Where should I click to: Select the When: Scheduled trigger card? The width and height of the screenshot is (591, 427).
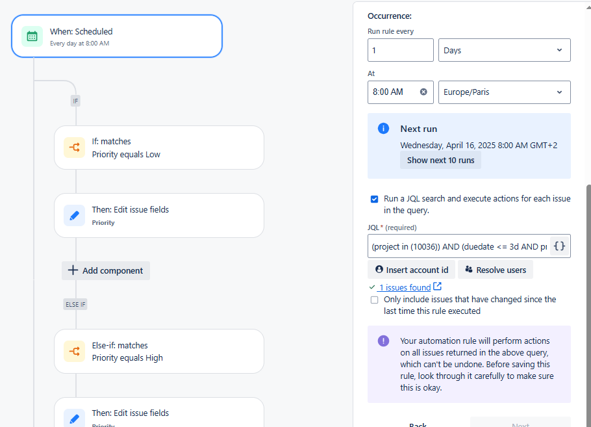tap(117, 36)
